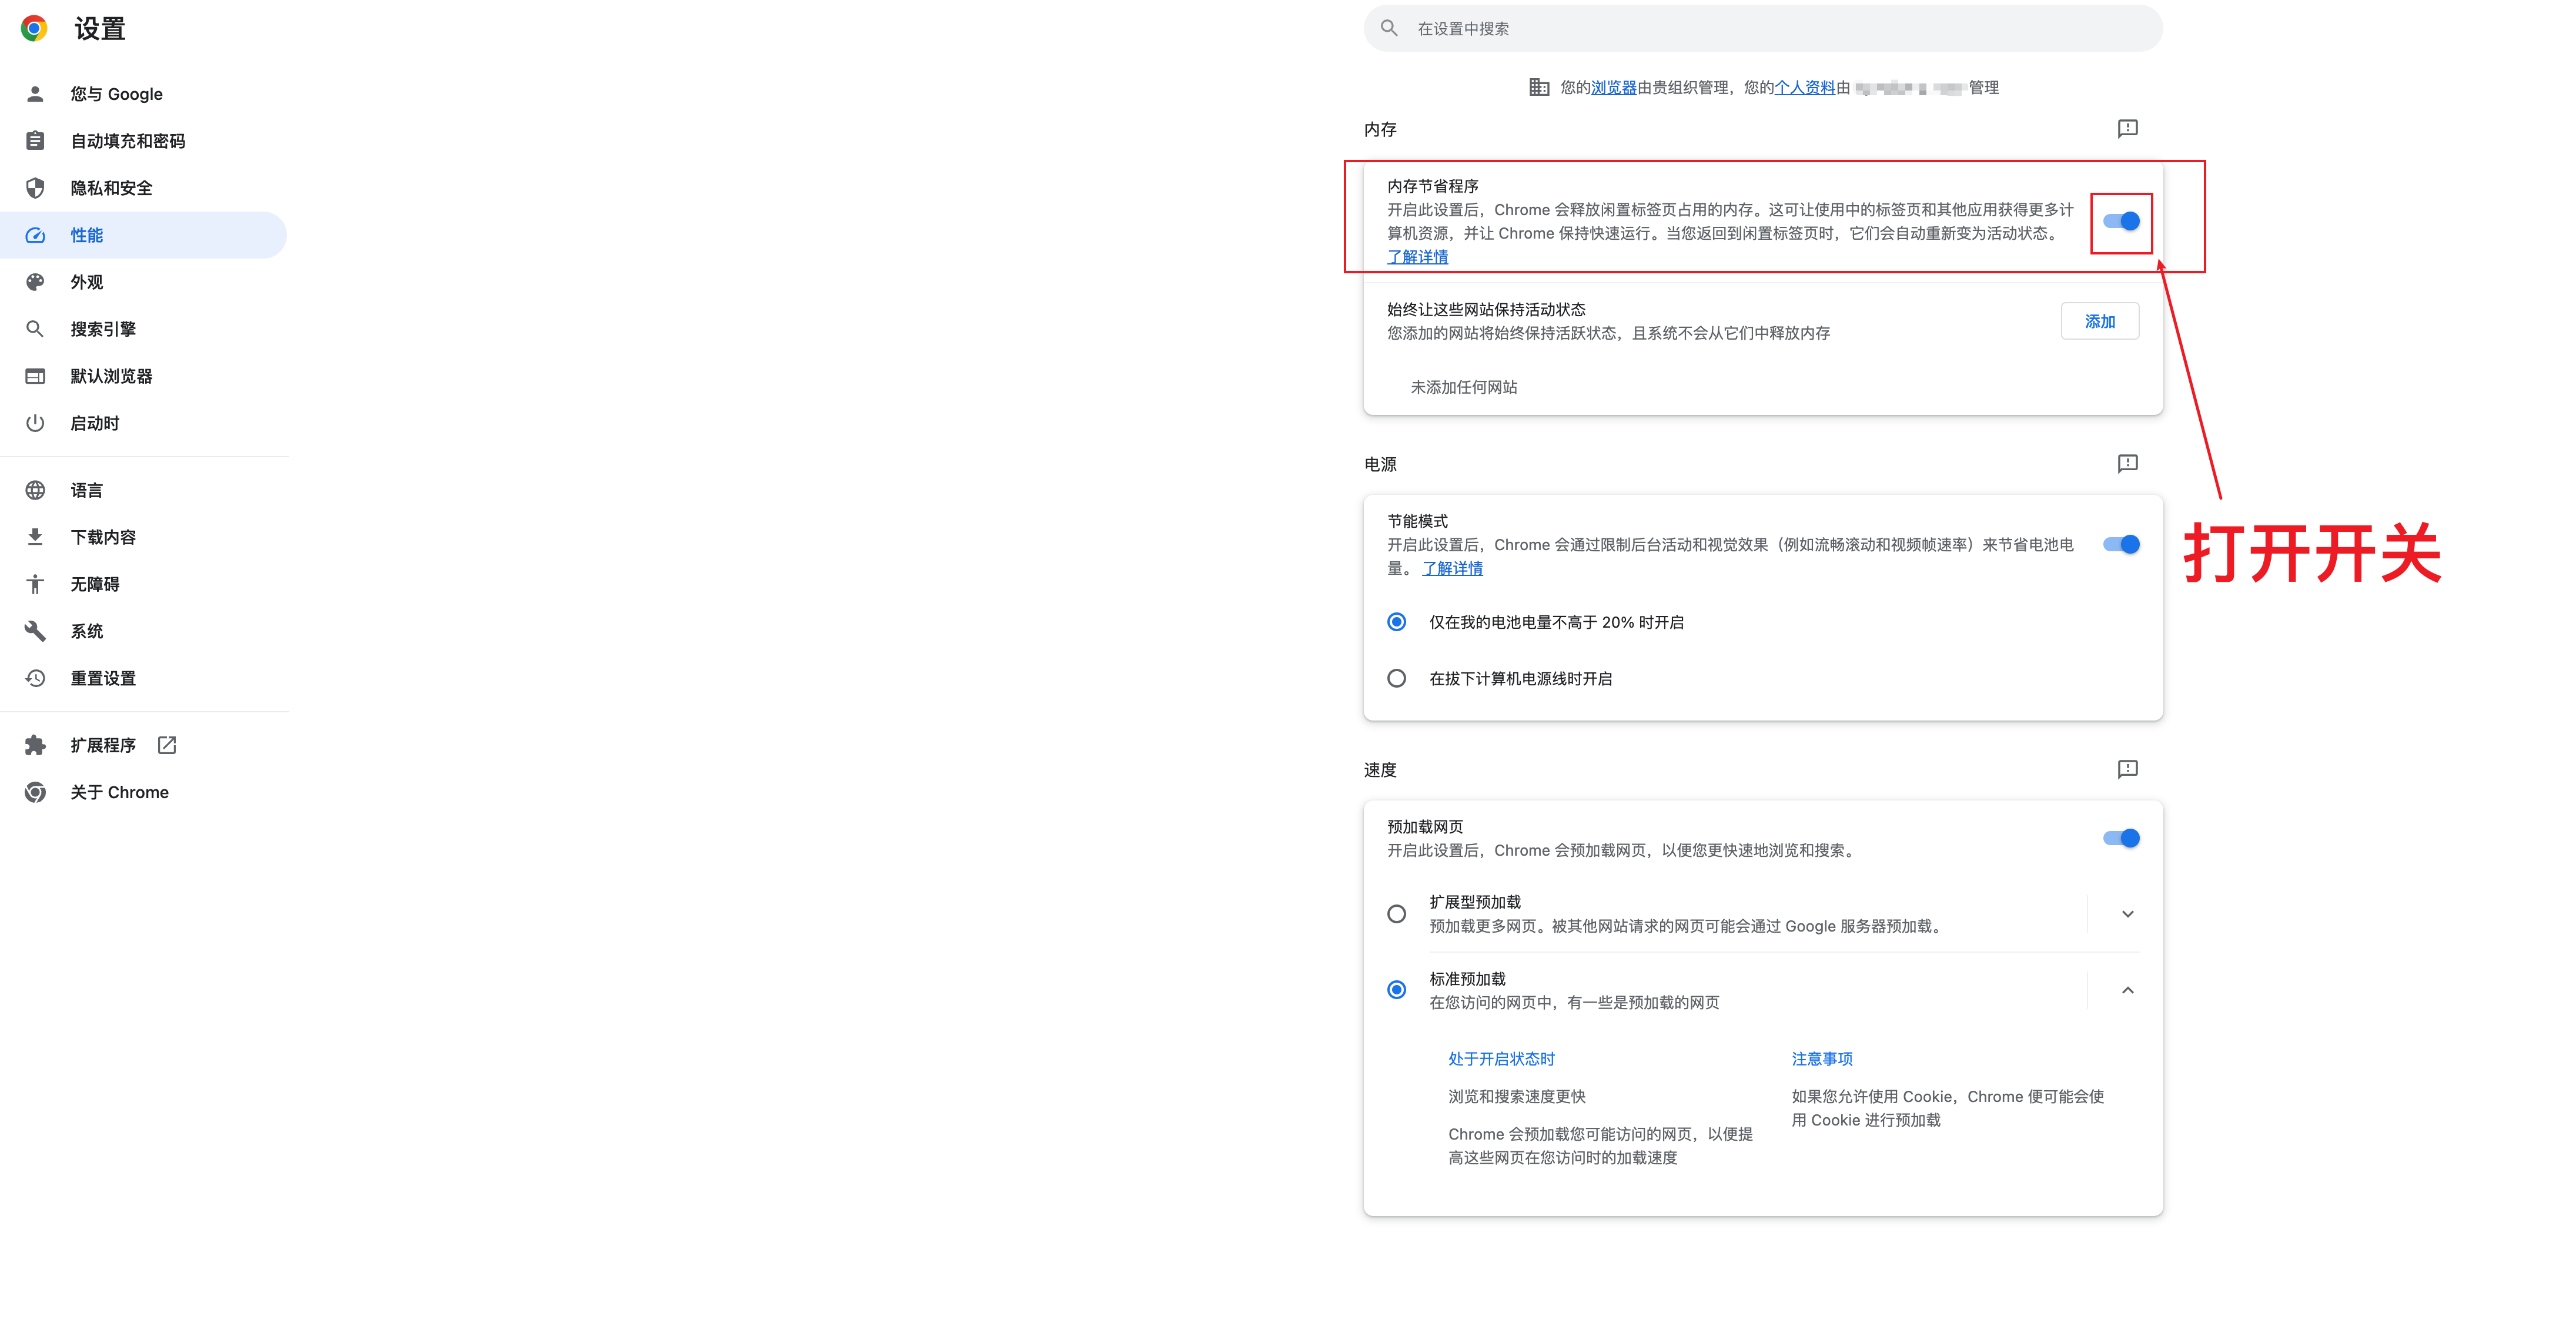Viewport: 2576px width, 1320px height.
Task: Choose the 扩展型预加载 radio button
Action: (x=1397, y=914)
